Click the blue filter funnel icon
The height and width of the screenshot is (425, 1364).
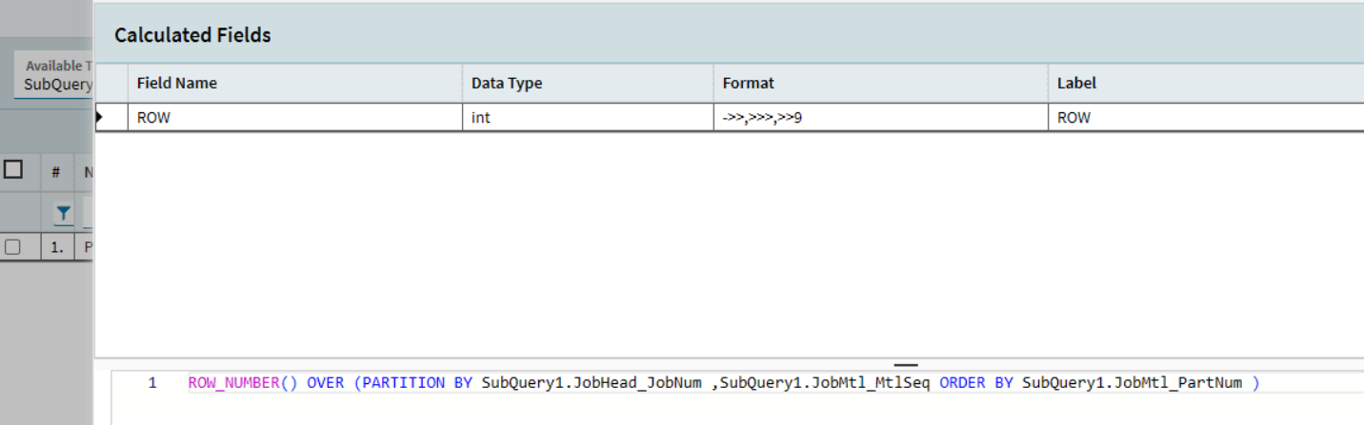pyautogui.click(x=63, y=214)
